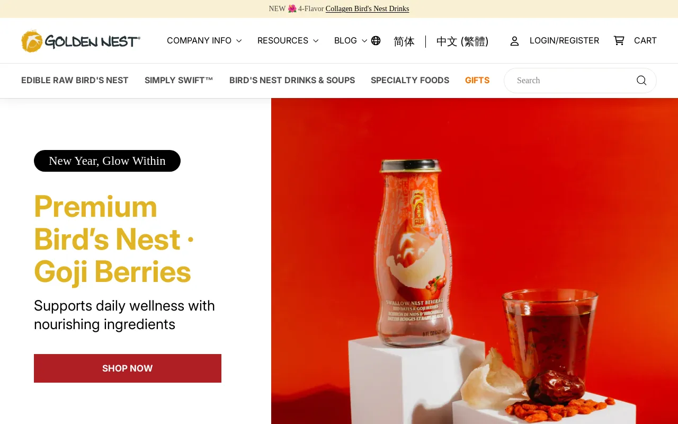Expand the Company Info dropdown
This screenshot has width=678, height=424.
[x=204, y=41]
